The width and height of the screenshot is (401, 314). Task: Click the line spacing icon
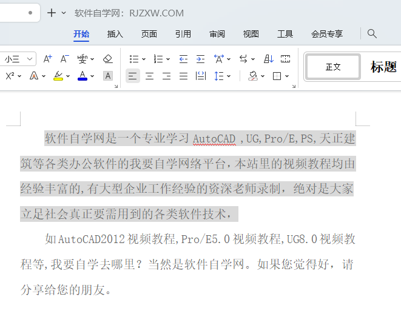(x=219, y=76)
